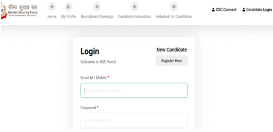Screen dimensions: 273x132
Task: Click the Home house icon
Action: click(x=52, y=7)
